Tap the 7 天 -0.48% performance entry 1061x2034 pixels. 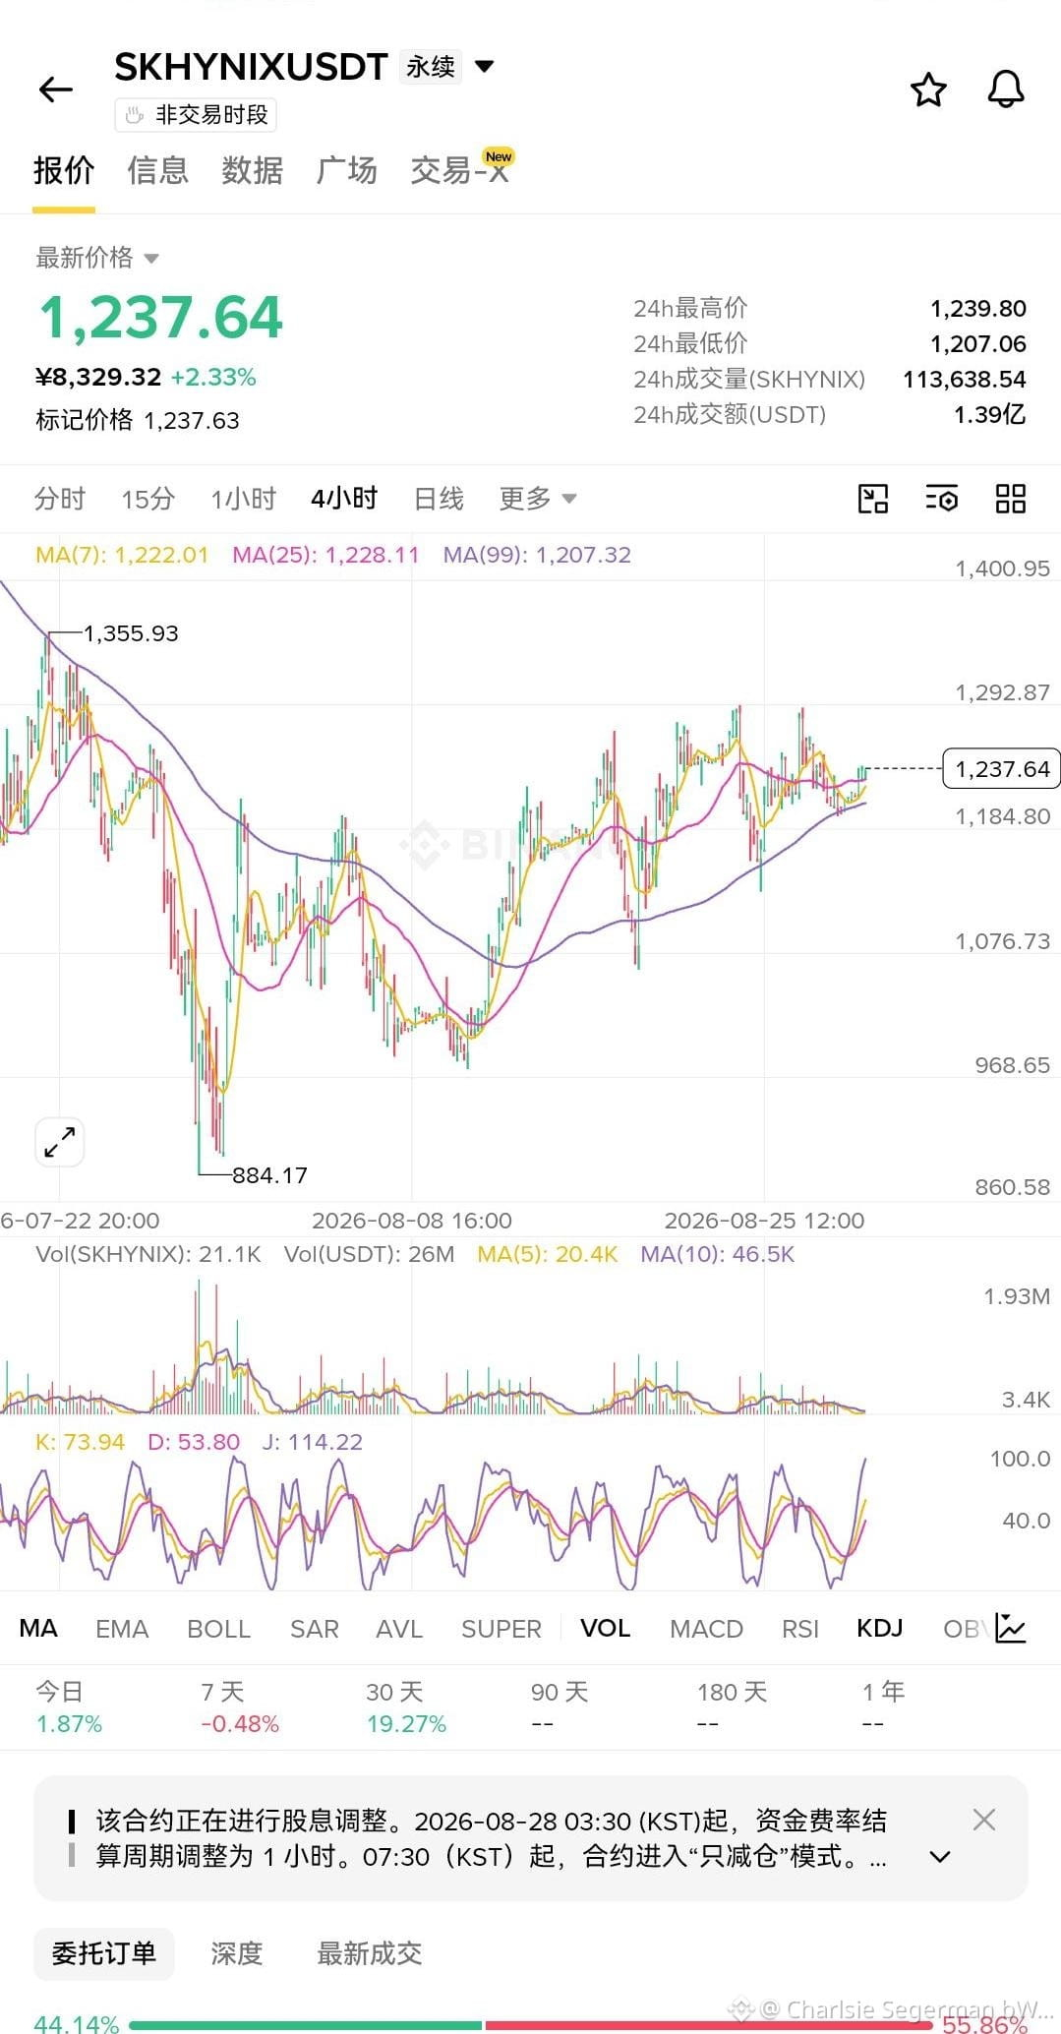click(x=240, y=1706)
